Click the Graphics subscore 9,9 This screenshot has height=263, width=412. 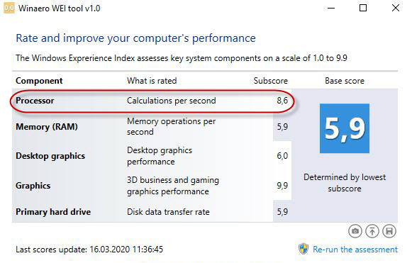tap(282, 186)
